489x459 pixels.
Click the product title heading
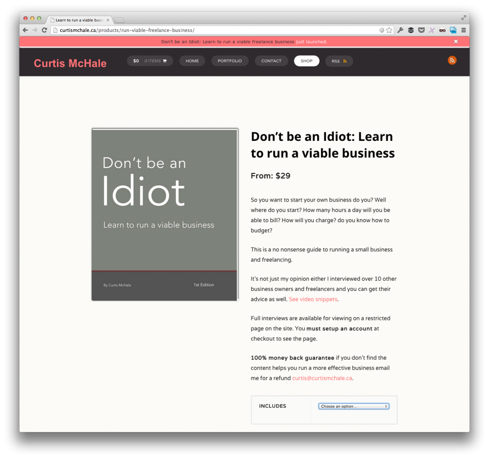[323, 145]
